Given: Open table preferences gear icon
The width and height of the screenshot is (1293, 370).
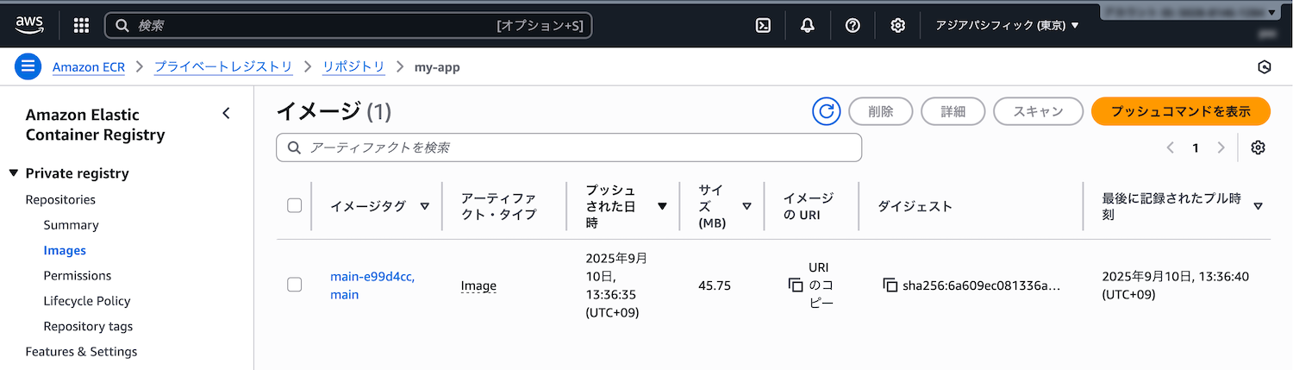Looking at the screenshot, I should tap(1258, 147).
